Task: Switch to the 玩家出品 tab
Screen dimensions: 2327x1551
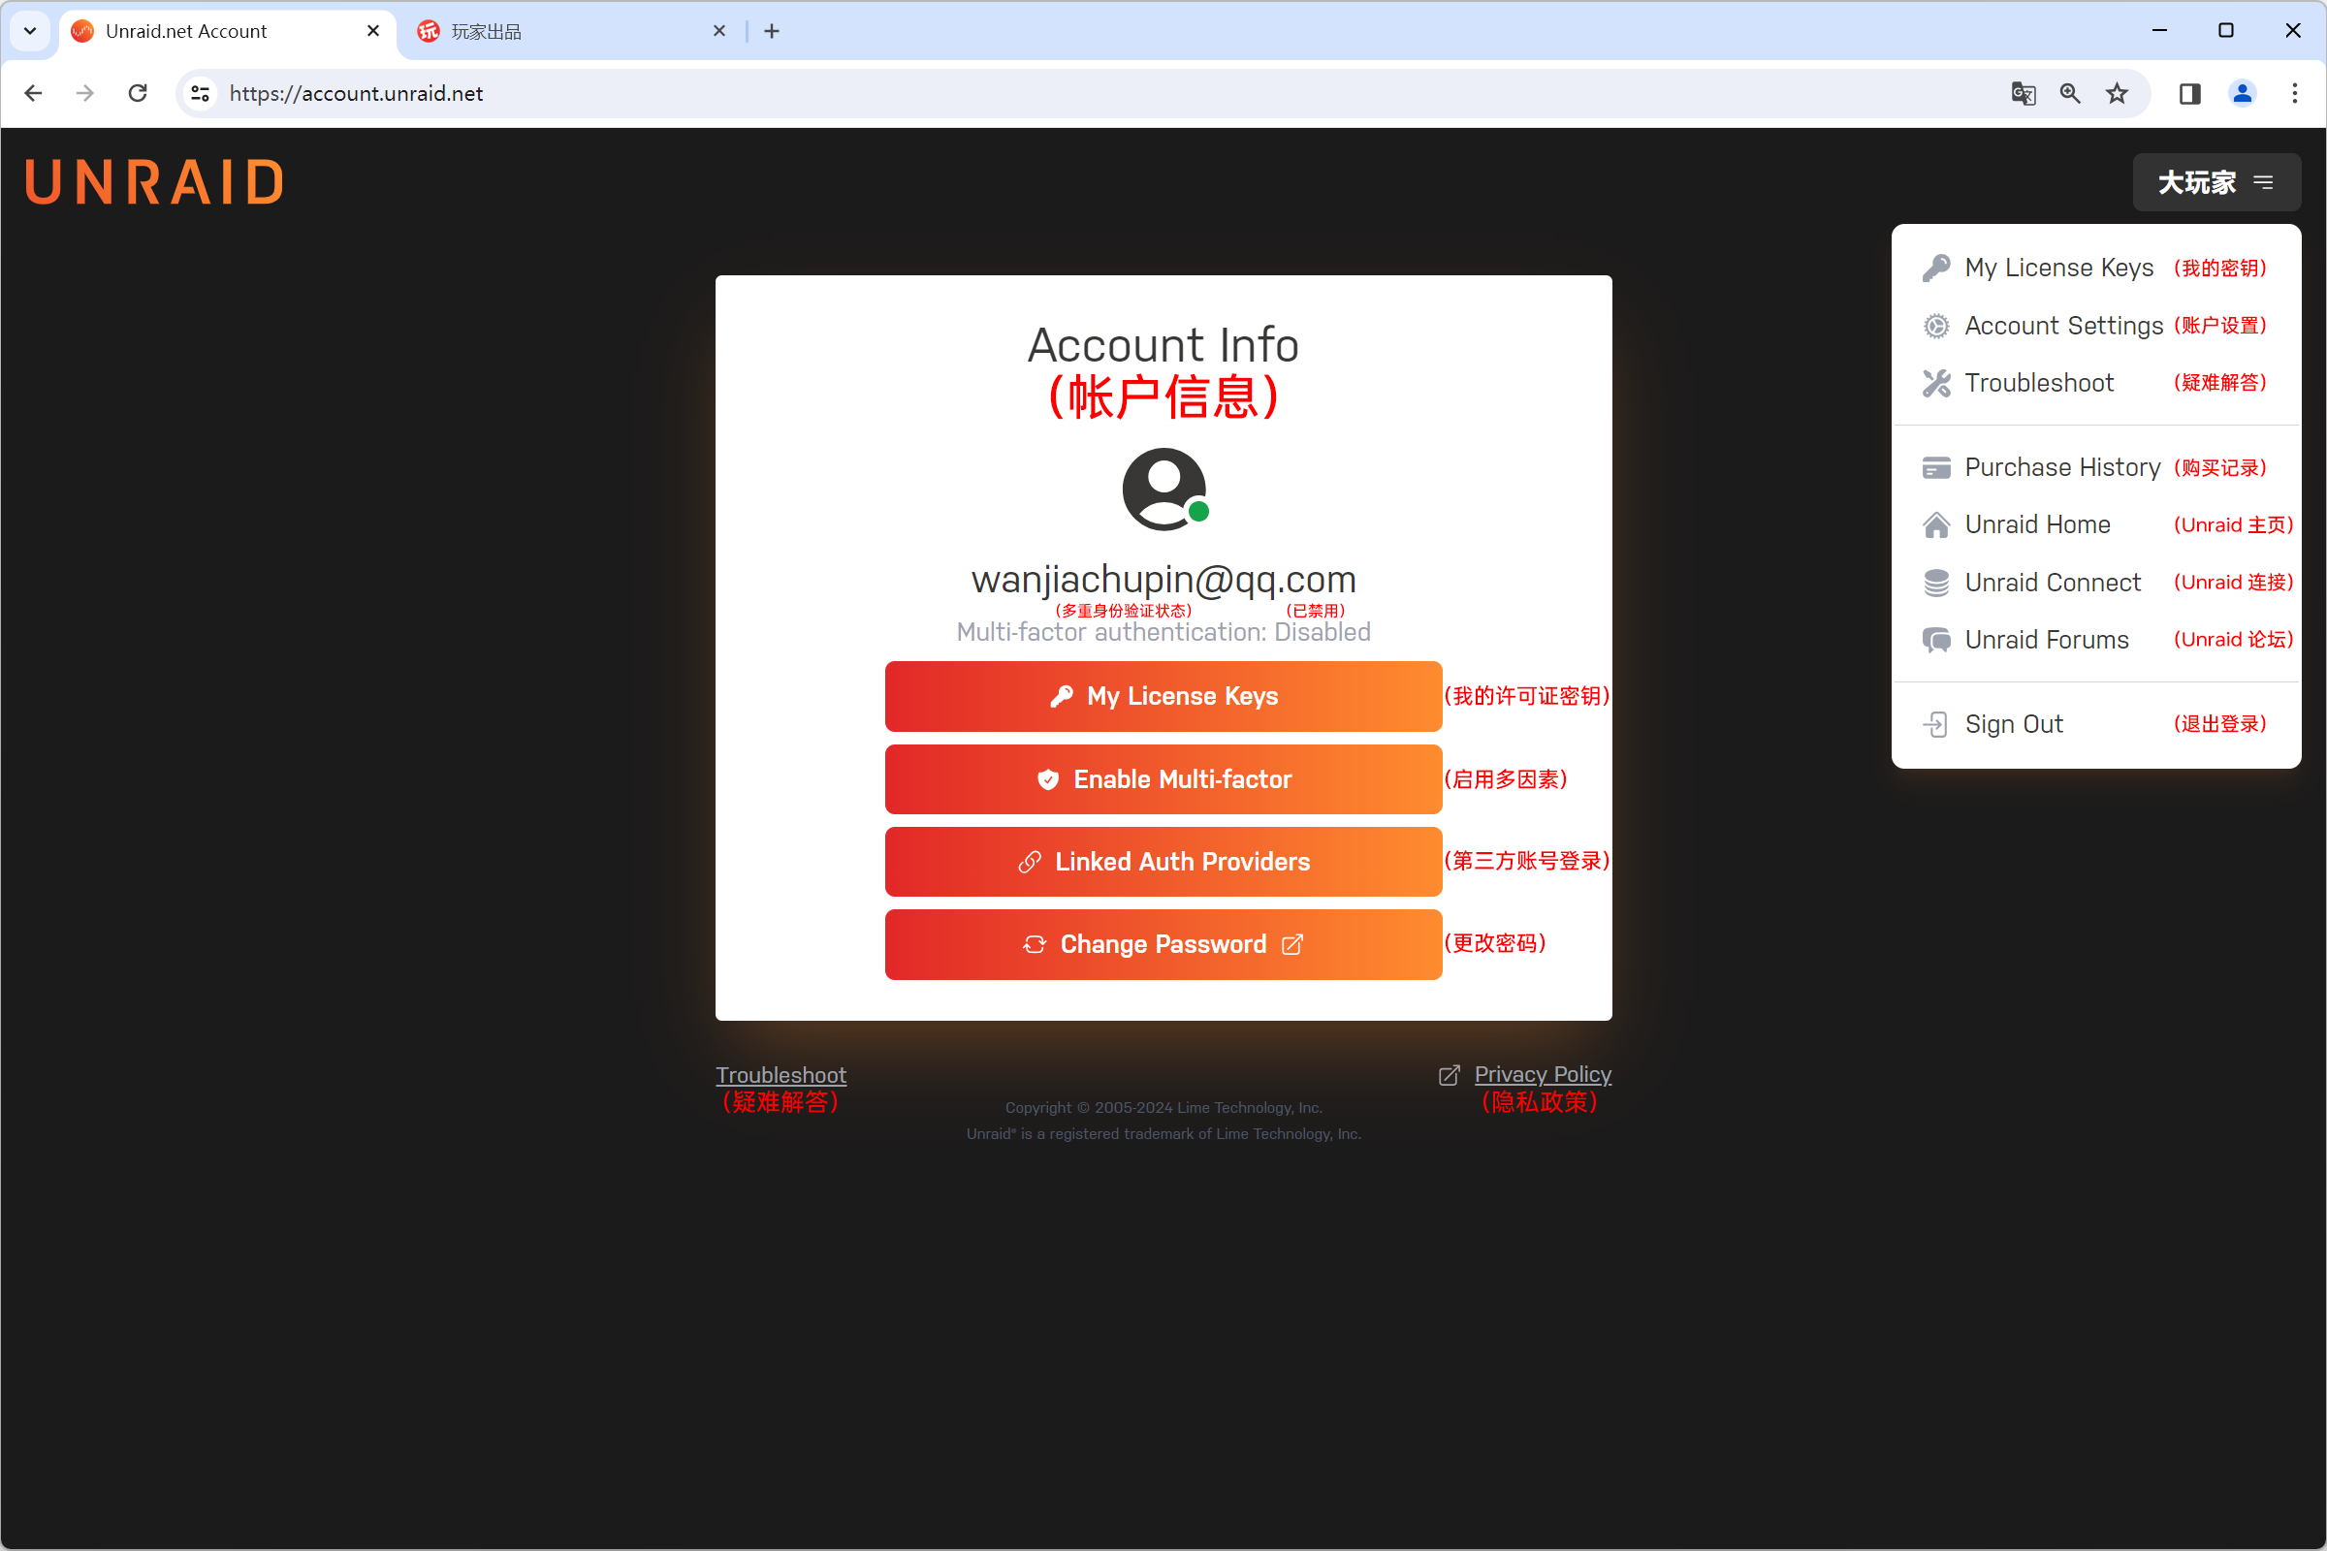Action: (572, 32)
